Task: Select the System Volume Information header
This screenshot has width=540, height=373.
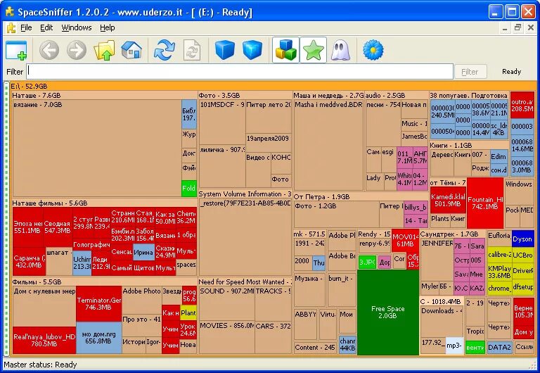Action: click(x=245, y=194)
